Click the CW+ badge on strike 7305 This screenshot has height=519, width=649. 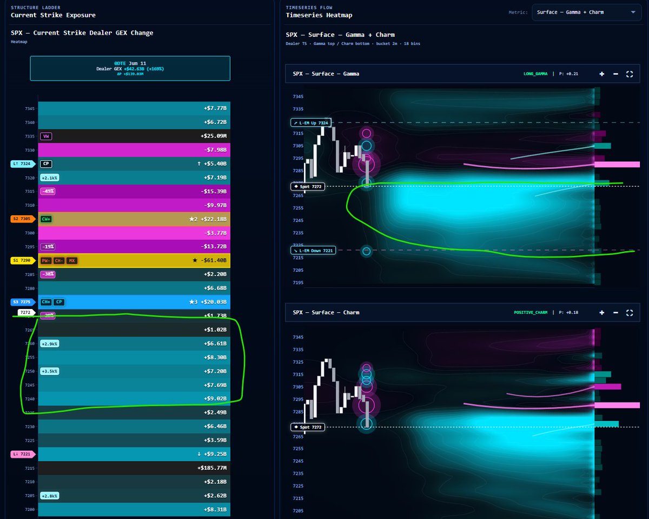click(46, 219)
